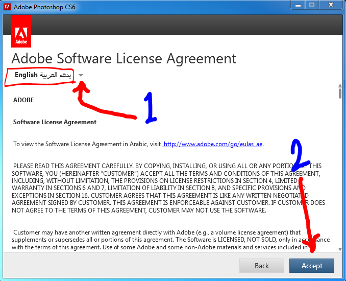Click the scrollbar up arrow
The width and height of the screenshot is (346, 281).
point(340,85)
